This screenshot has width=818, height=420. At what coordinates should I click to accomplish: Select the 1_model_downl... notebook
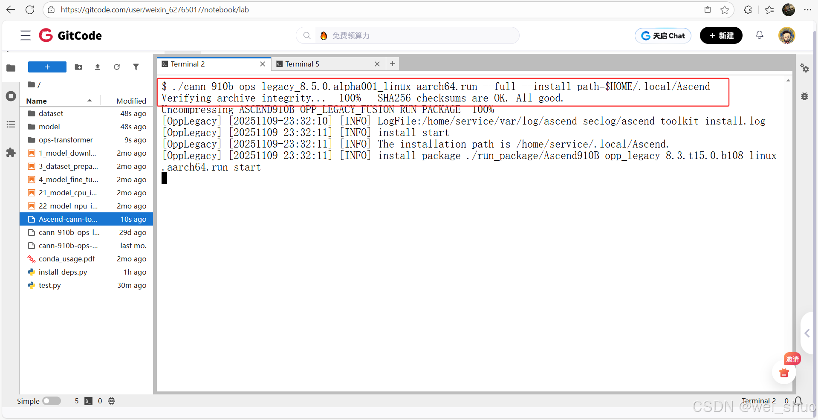(87, 153)
